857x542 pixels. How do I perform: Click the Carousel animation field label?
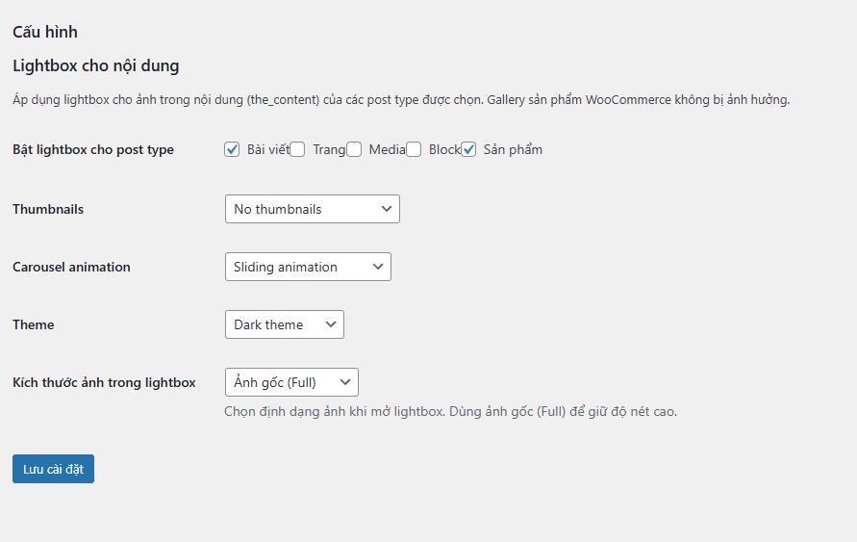coord(71,267)
